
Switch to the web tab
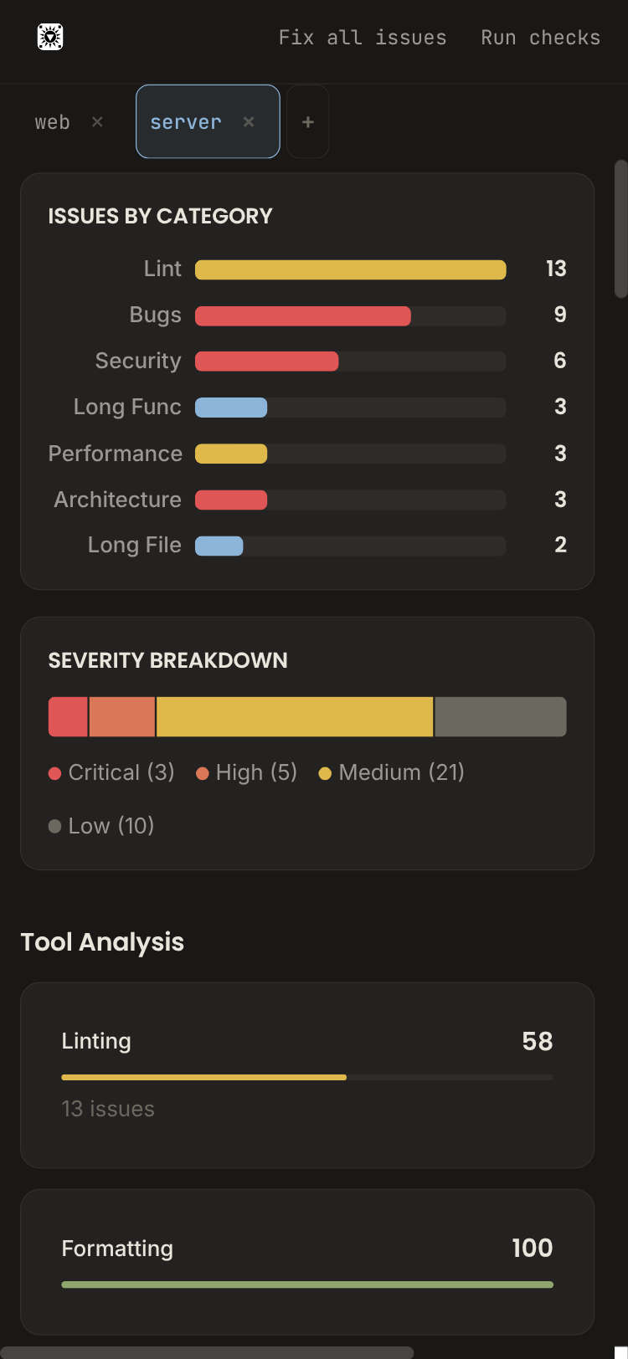[52, 122]
